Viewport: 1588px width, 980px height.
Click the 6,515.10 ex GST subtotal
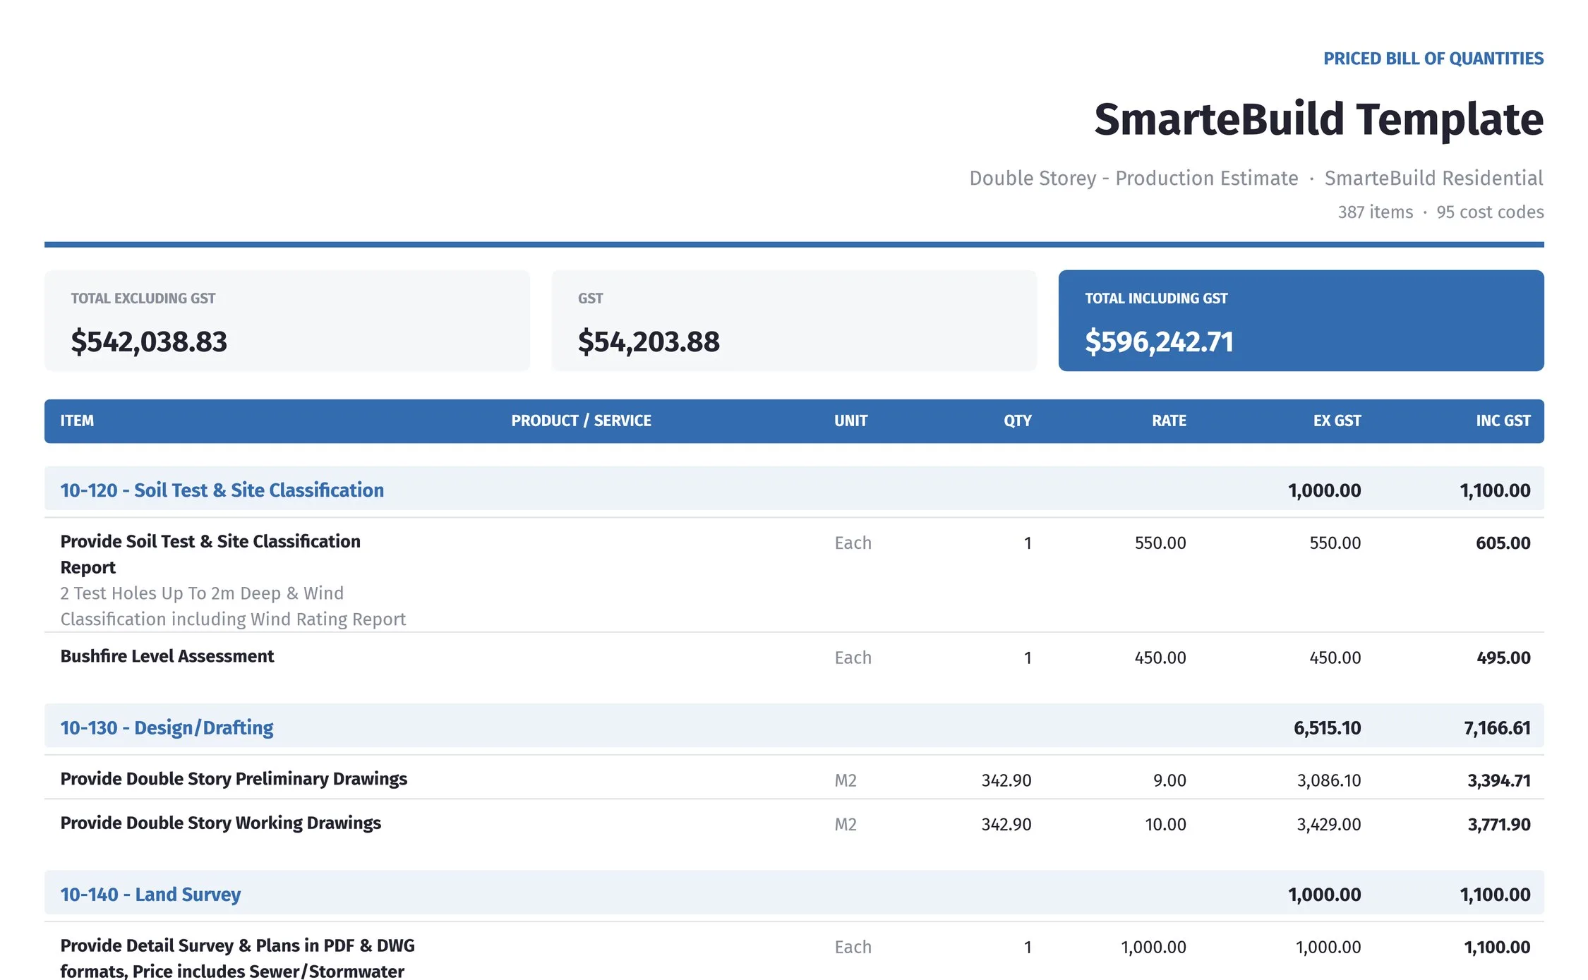click(1327, 727)
